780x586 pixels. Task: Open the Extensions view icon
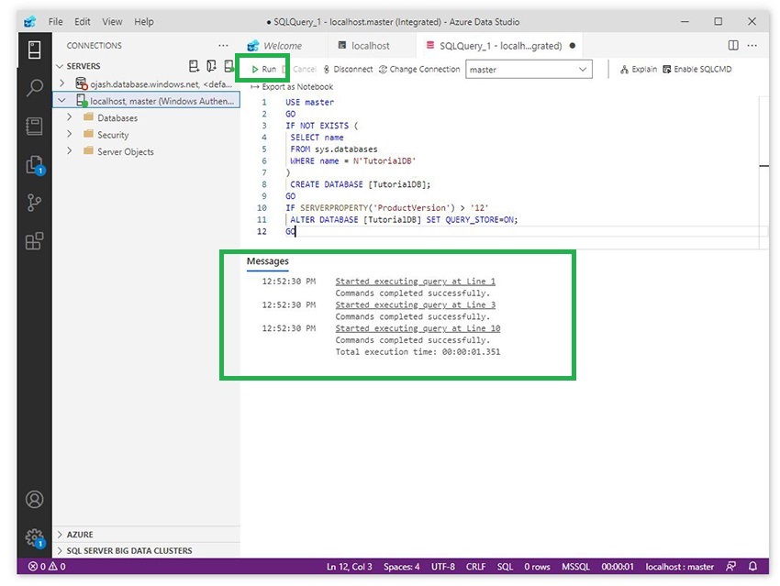tap(34, 241)
